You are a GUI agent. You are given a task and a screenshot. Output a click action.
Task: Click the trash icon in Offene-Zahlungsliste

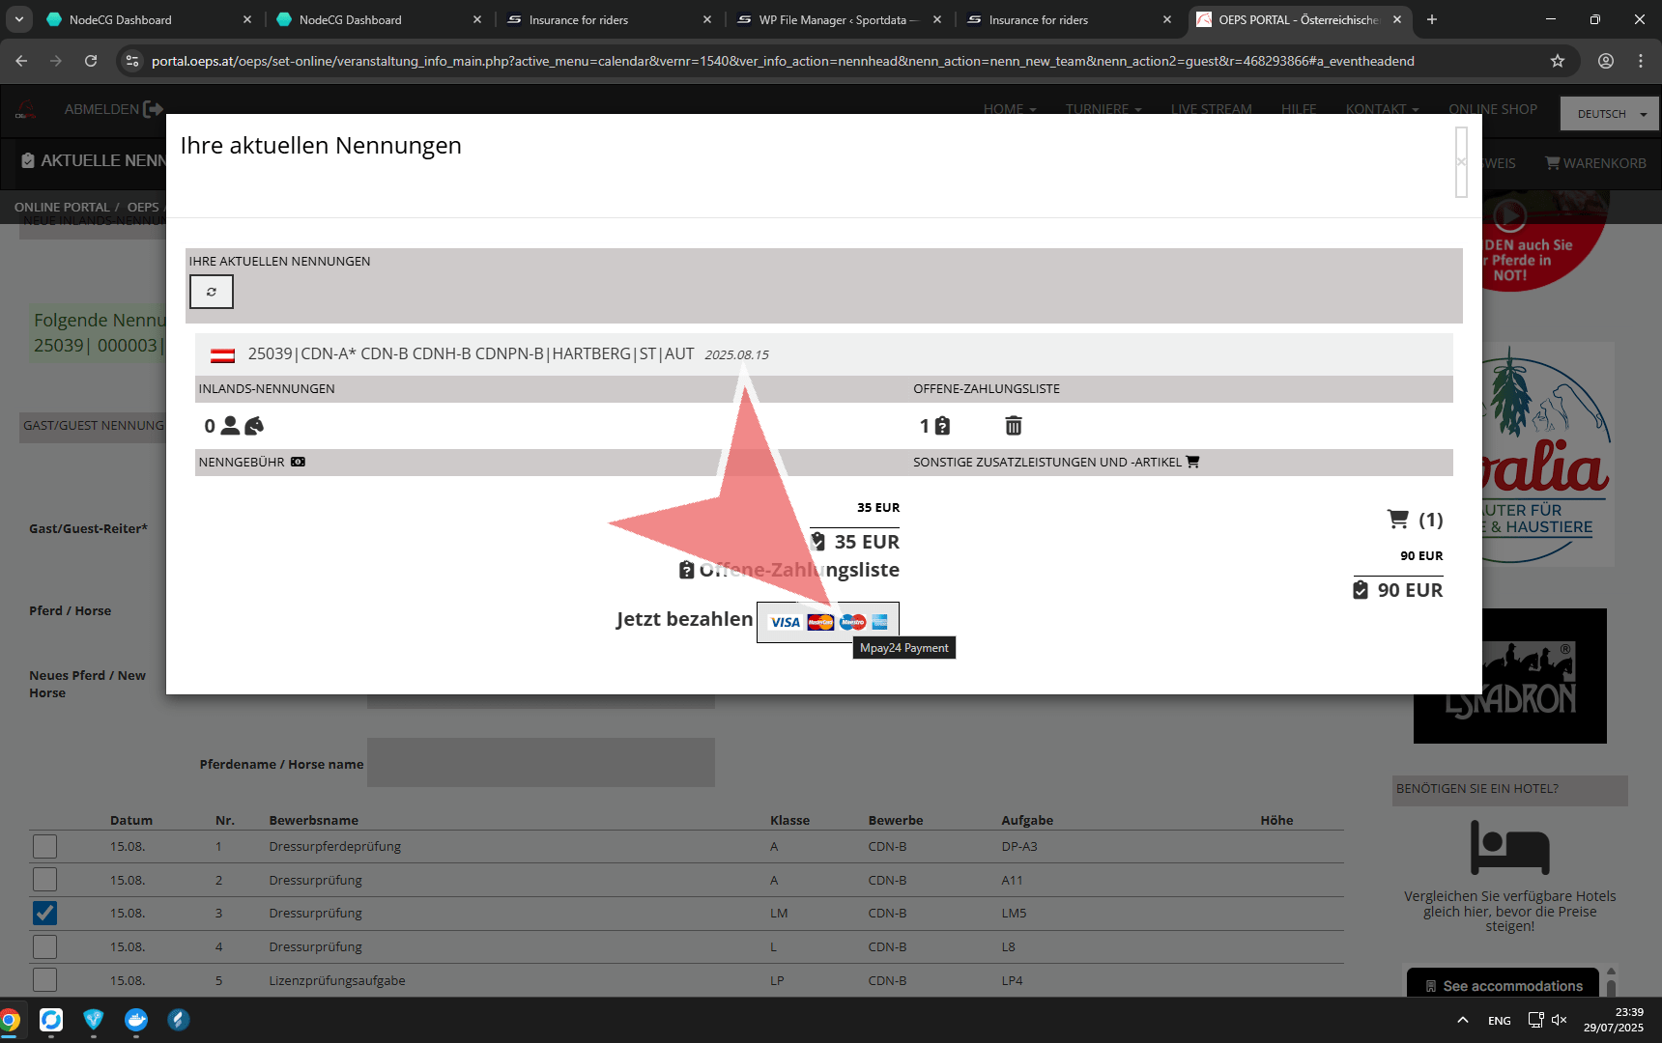click(1014, 426)
